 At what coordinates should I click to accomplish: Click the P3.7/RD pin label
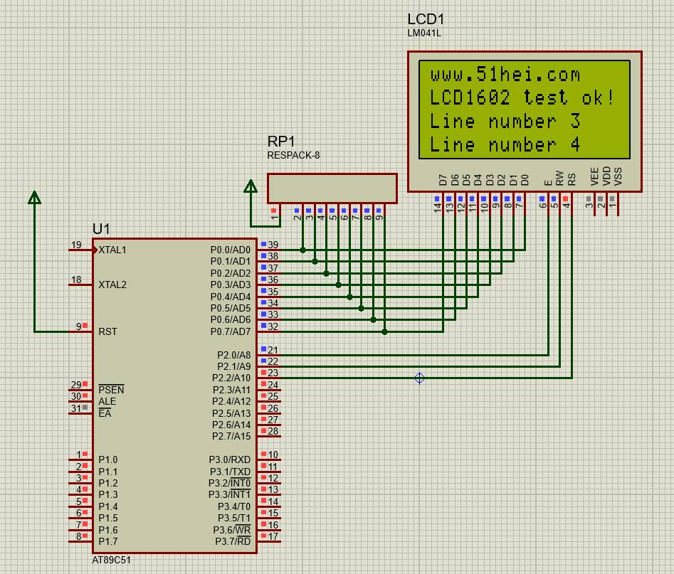coord(233,541)
